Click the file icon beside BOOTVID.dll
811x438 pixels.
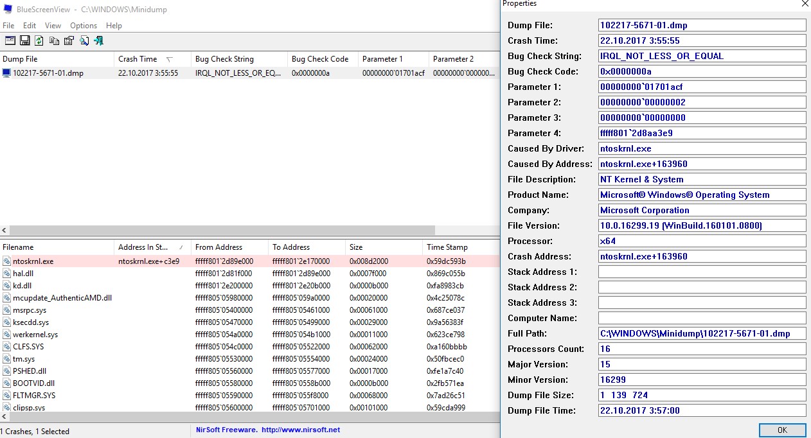coord(6,383)
